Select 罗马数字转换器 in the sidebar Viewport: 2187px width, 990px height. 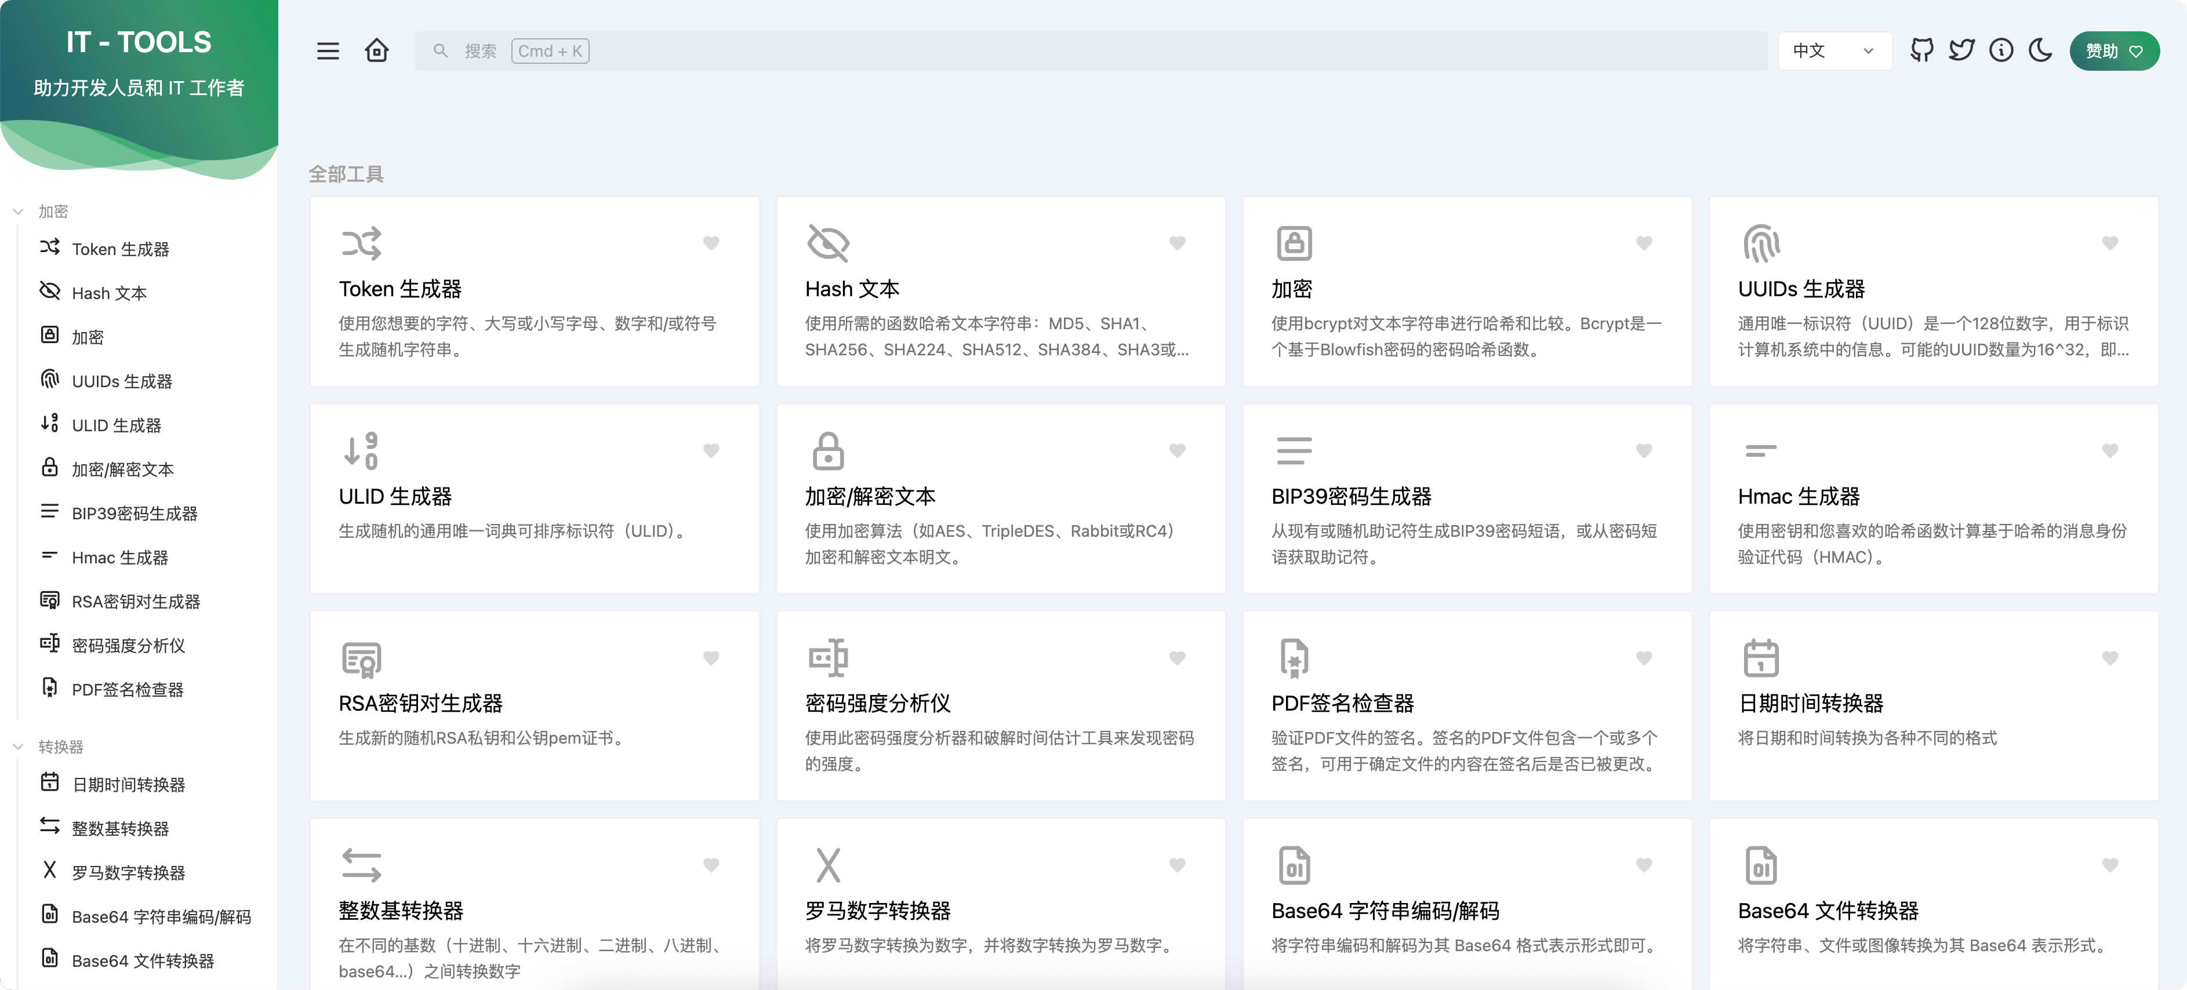(128, 873)
